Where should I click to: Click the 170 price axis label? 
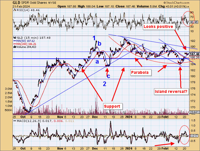tap(193, 107)
